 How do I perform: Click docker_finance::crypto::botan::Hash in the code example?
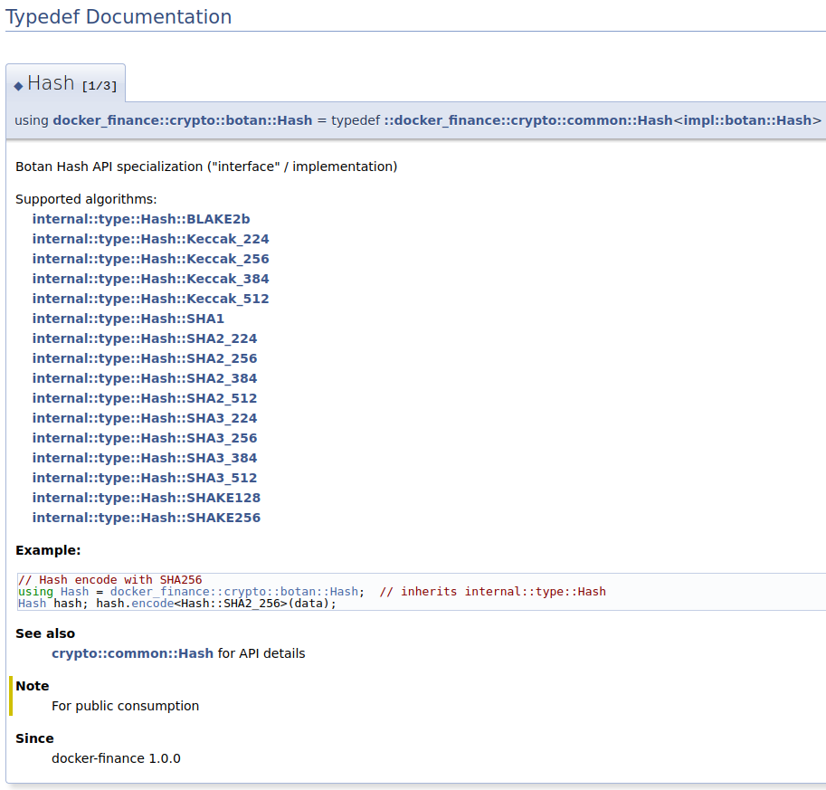point(233,592)
